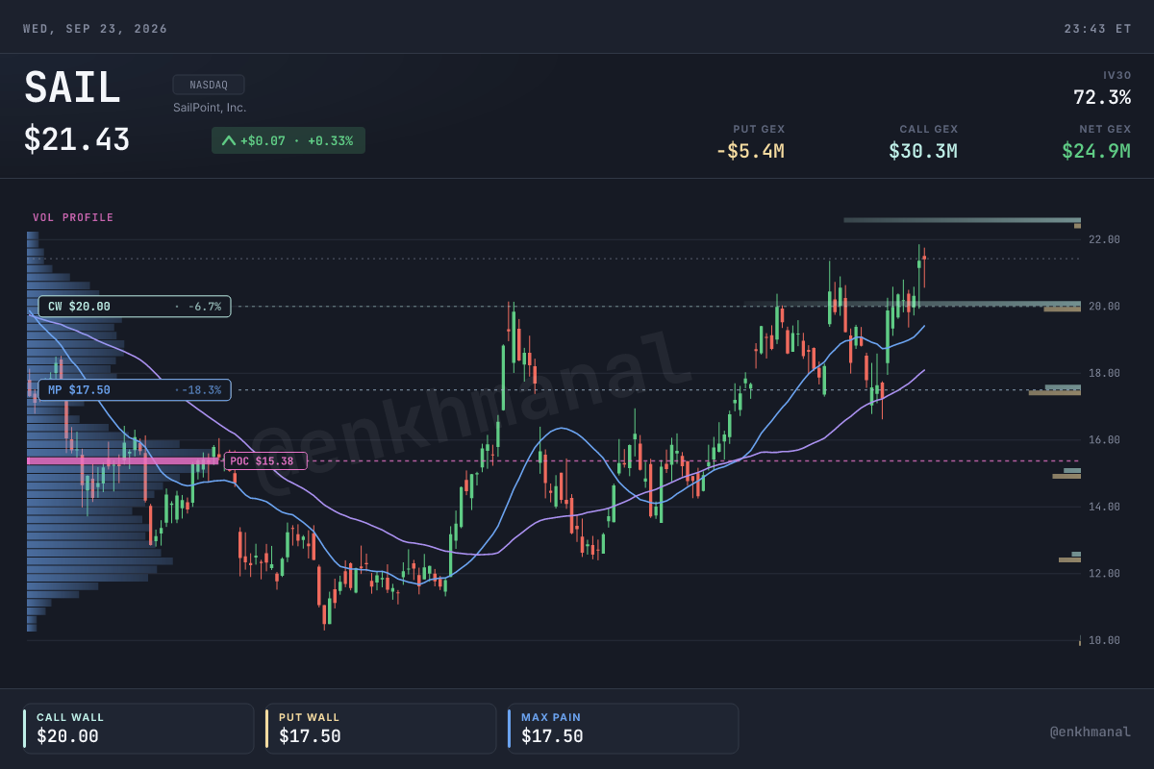
Task: Click the 10.00 price axis label
Action: tap(1104, 640)
